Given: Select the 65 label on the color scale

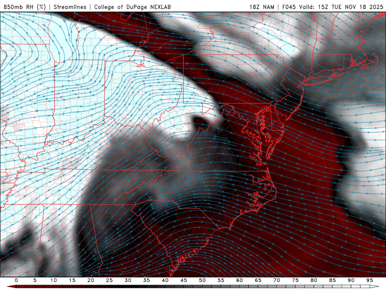Looking at the screenshot, I should click(258, 280).
